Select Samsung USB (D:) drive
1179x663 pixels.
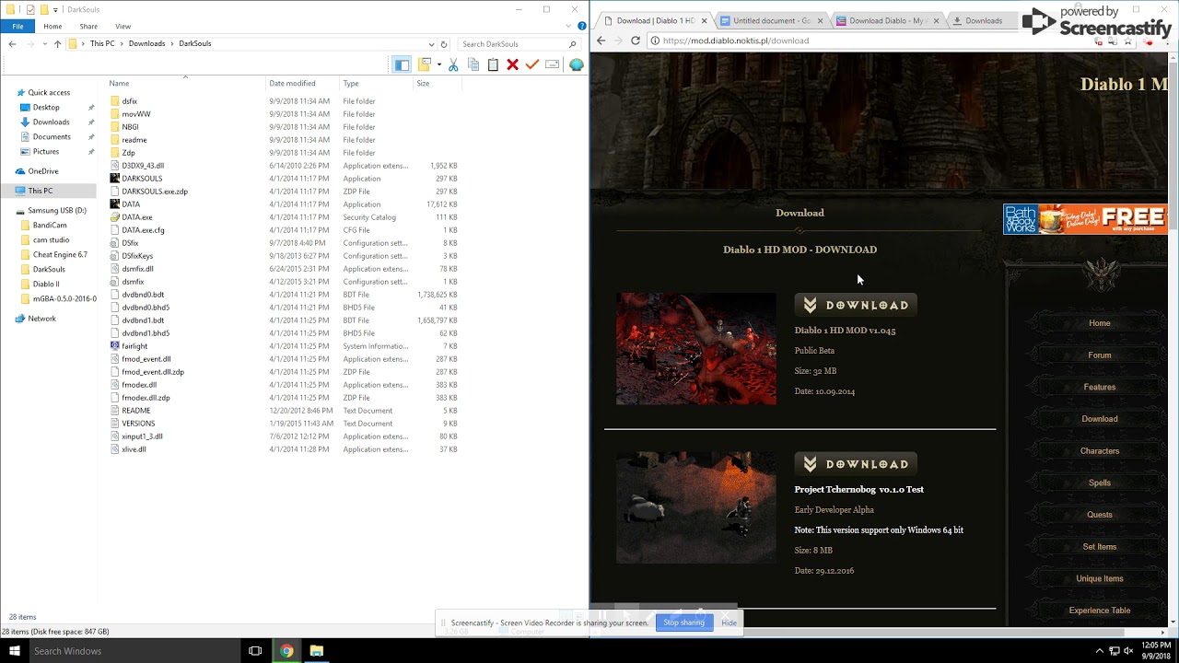[x=57, y=210]
